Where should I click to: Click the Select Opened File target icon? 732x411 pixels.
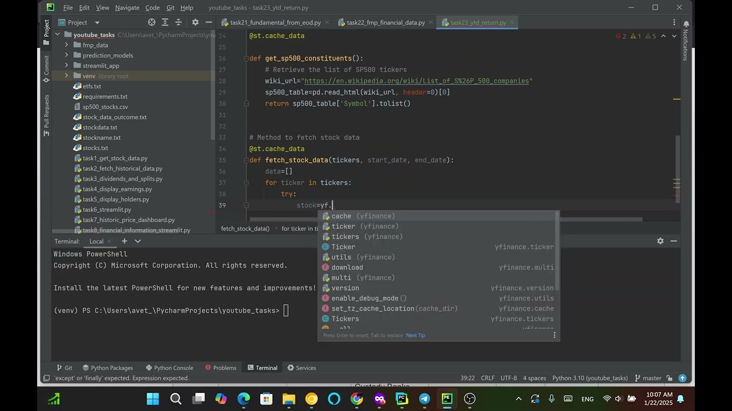tap(152, 22)
